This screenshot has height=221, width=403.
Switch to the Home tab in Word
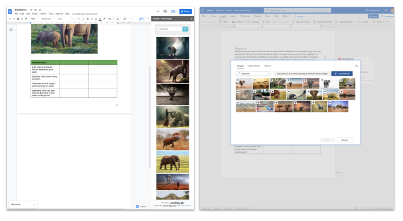coord(213,16)
